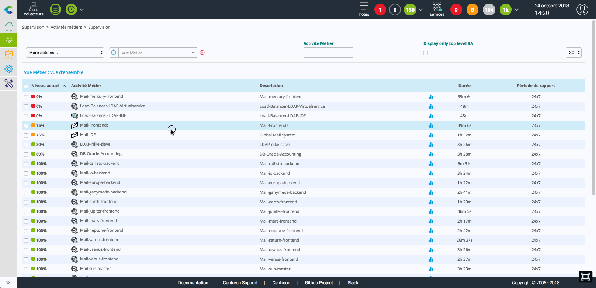The image size is (596, 288).
Task: Click the green 80% status square for LDAP-rilke-slave
Action: [x=33, y=144]
